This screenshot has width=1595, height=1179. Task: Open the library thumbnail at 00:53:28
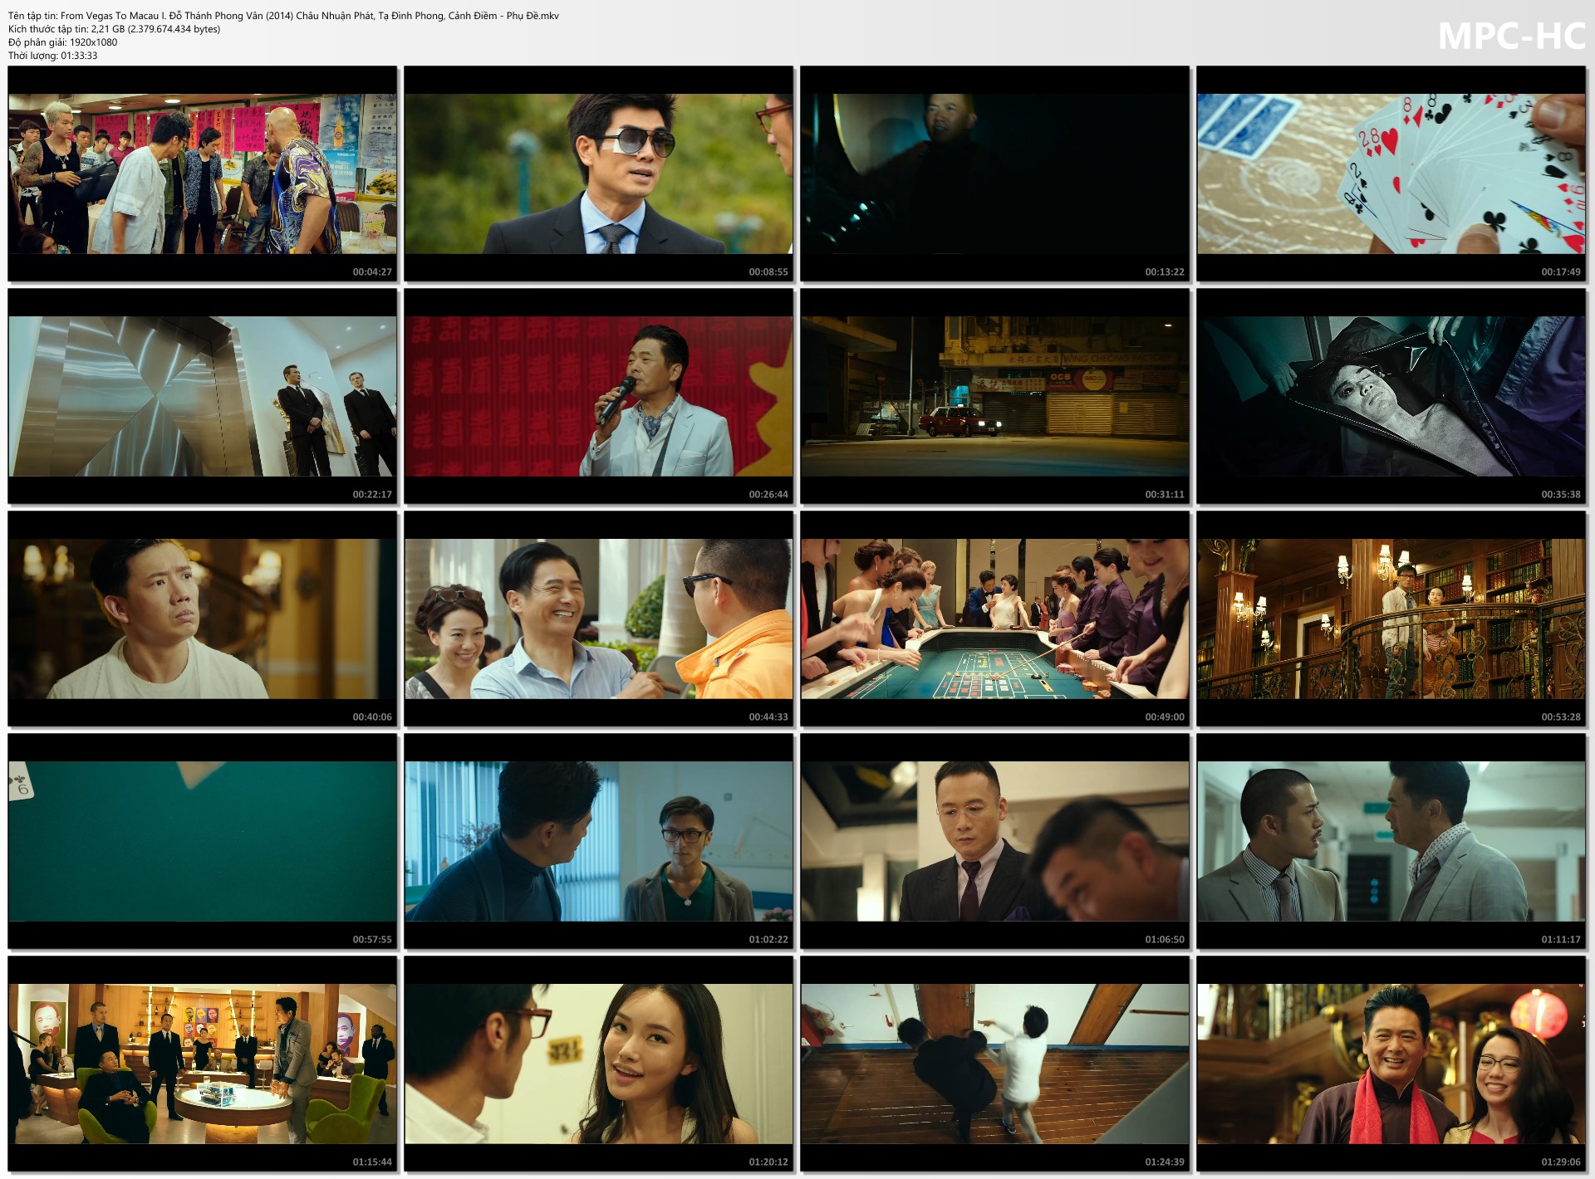(x=1391, y=619)
